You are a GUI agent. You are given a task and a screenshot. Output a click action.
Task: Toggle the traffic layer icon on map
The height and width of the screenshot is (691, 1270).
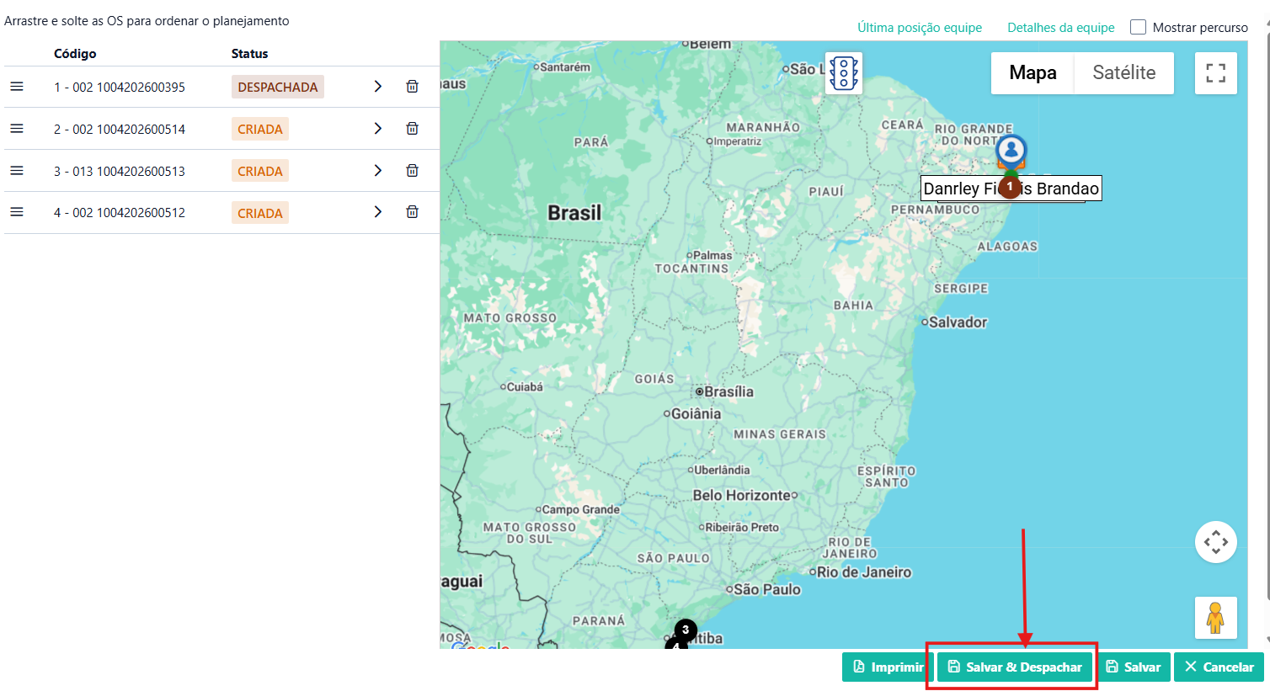click(843, 73)
